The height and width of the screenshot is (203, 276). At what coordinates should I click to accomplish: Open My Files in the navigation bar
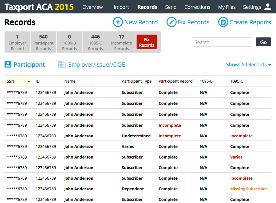[x=227, y=7]
